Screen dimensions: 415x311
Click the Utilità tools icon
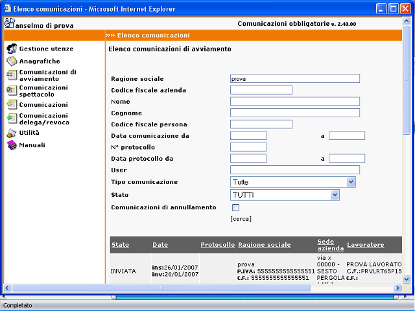pyautogui.click(x=12, y=133)
